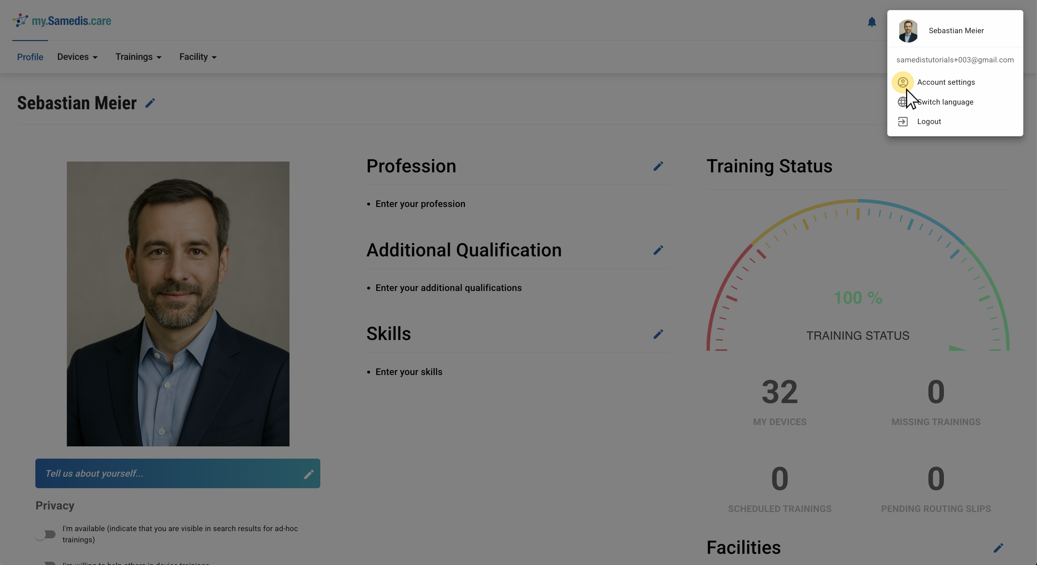Viewport: 1037px width, 565px height.
Task: Select Account settings from the user menu
Action: pyautogui.click(x=946, y=82)
